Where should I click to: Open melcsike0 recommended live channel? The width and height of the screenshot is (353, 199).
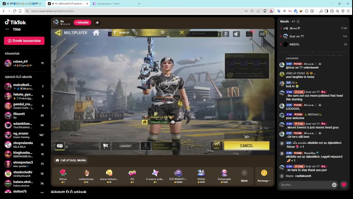pos(25,87)
